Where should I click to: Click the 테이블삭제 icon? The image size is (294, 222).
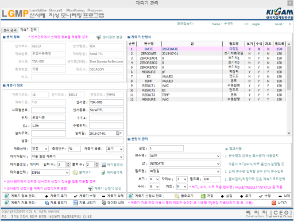pos(103,173)
